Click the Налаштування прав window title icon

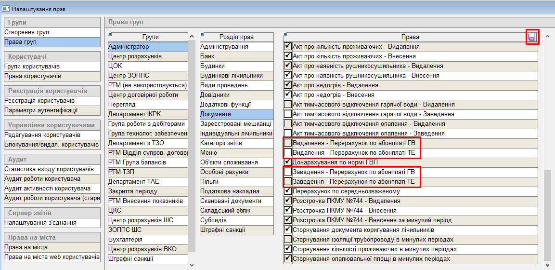click(x=6, y=9)
